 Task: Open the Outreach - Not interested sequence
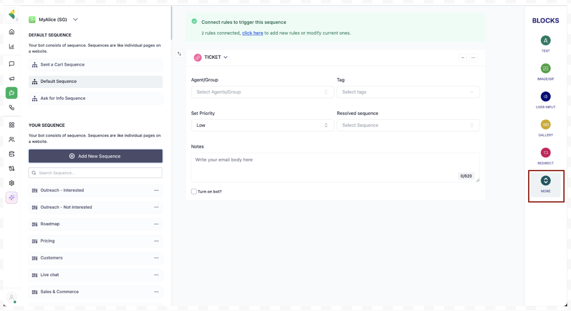tap(96, 207)
